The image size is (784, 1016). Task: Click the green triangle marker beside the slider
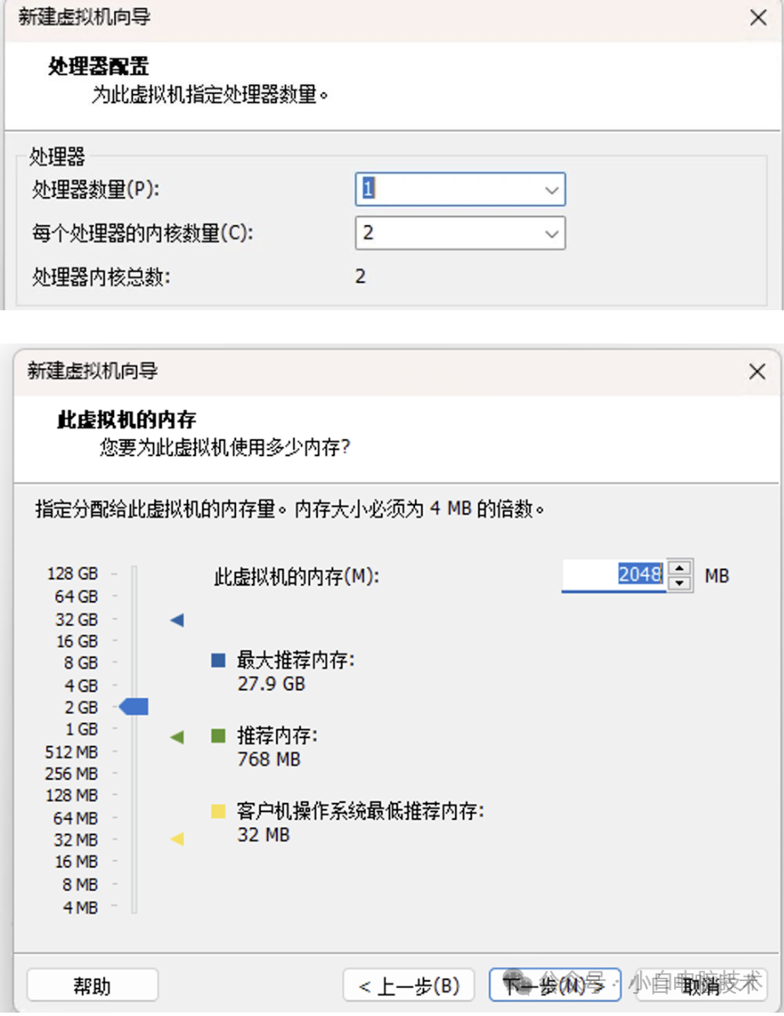(x=176, y=736)
